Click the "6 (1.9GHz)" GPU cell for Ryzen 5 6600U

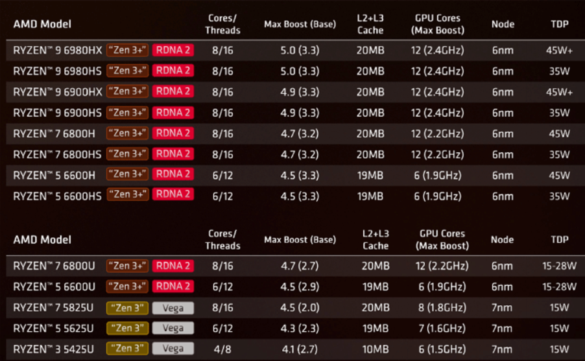pos(442,286)
